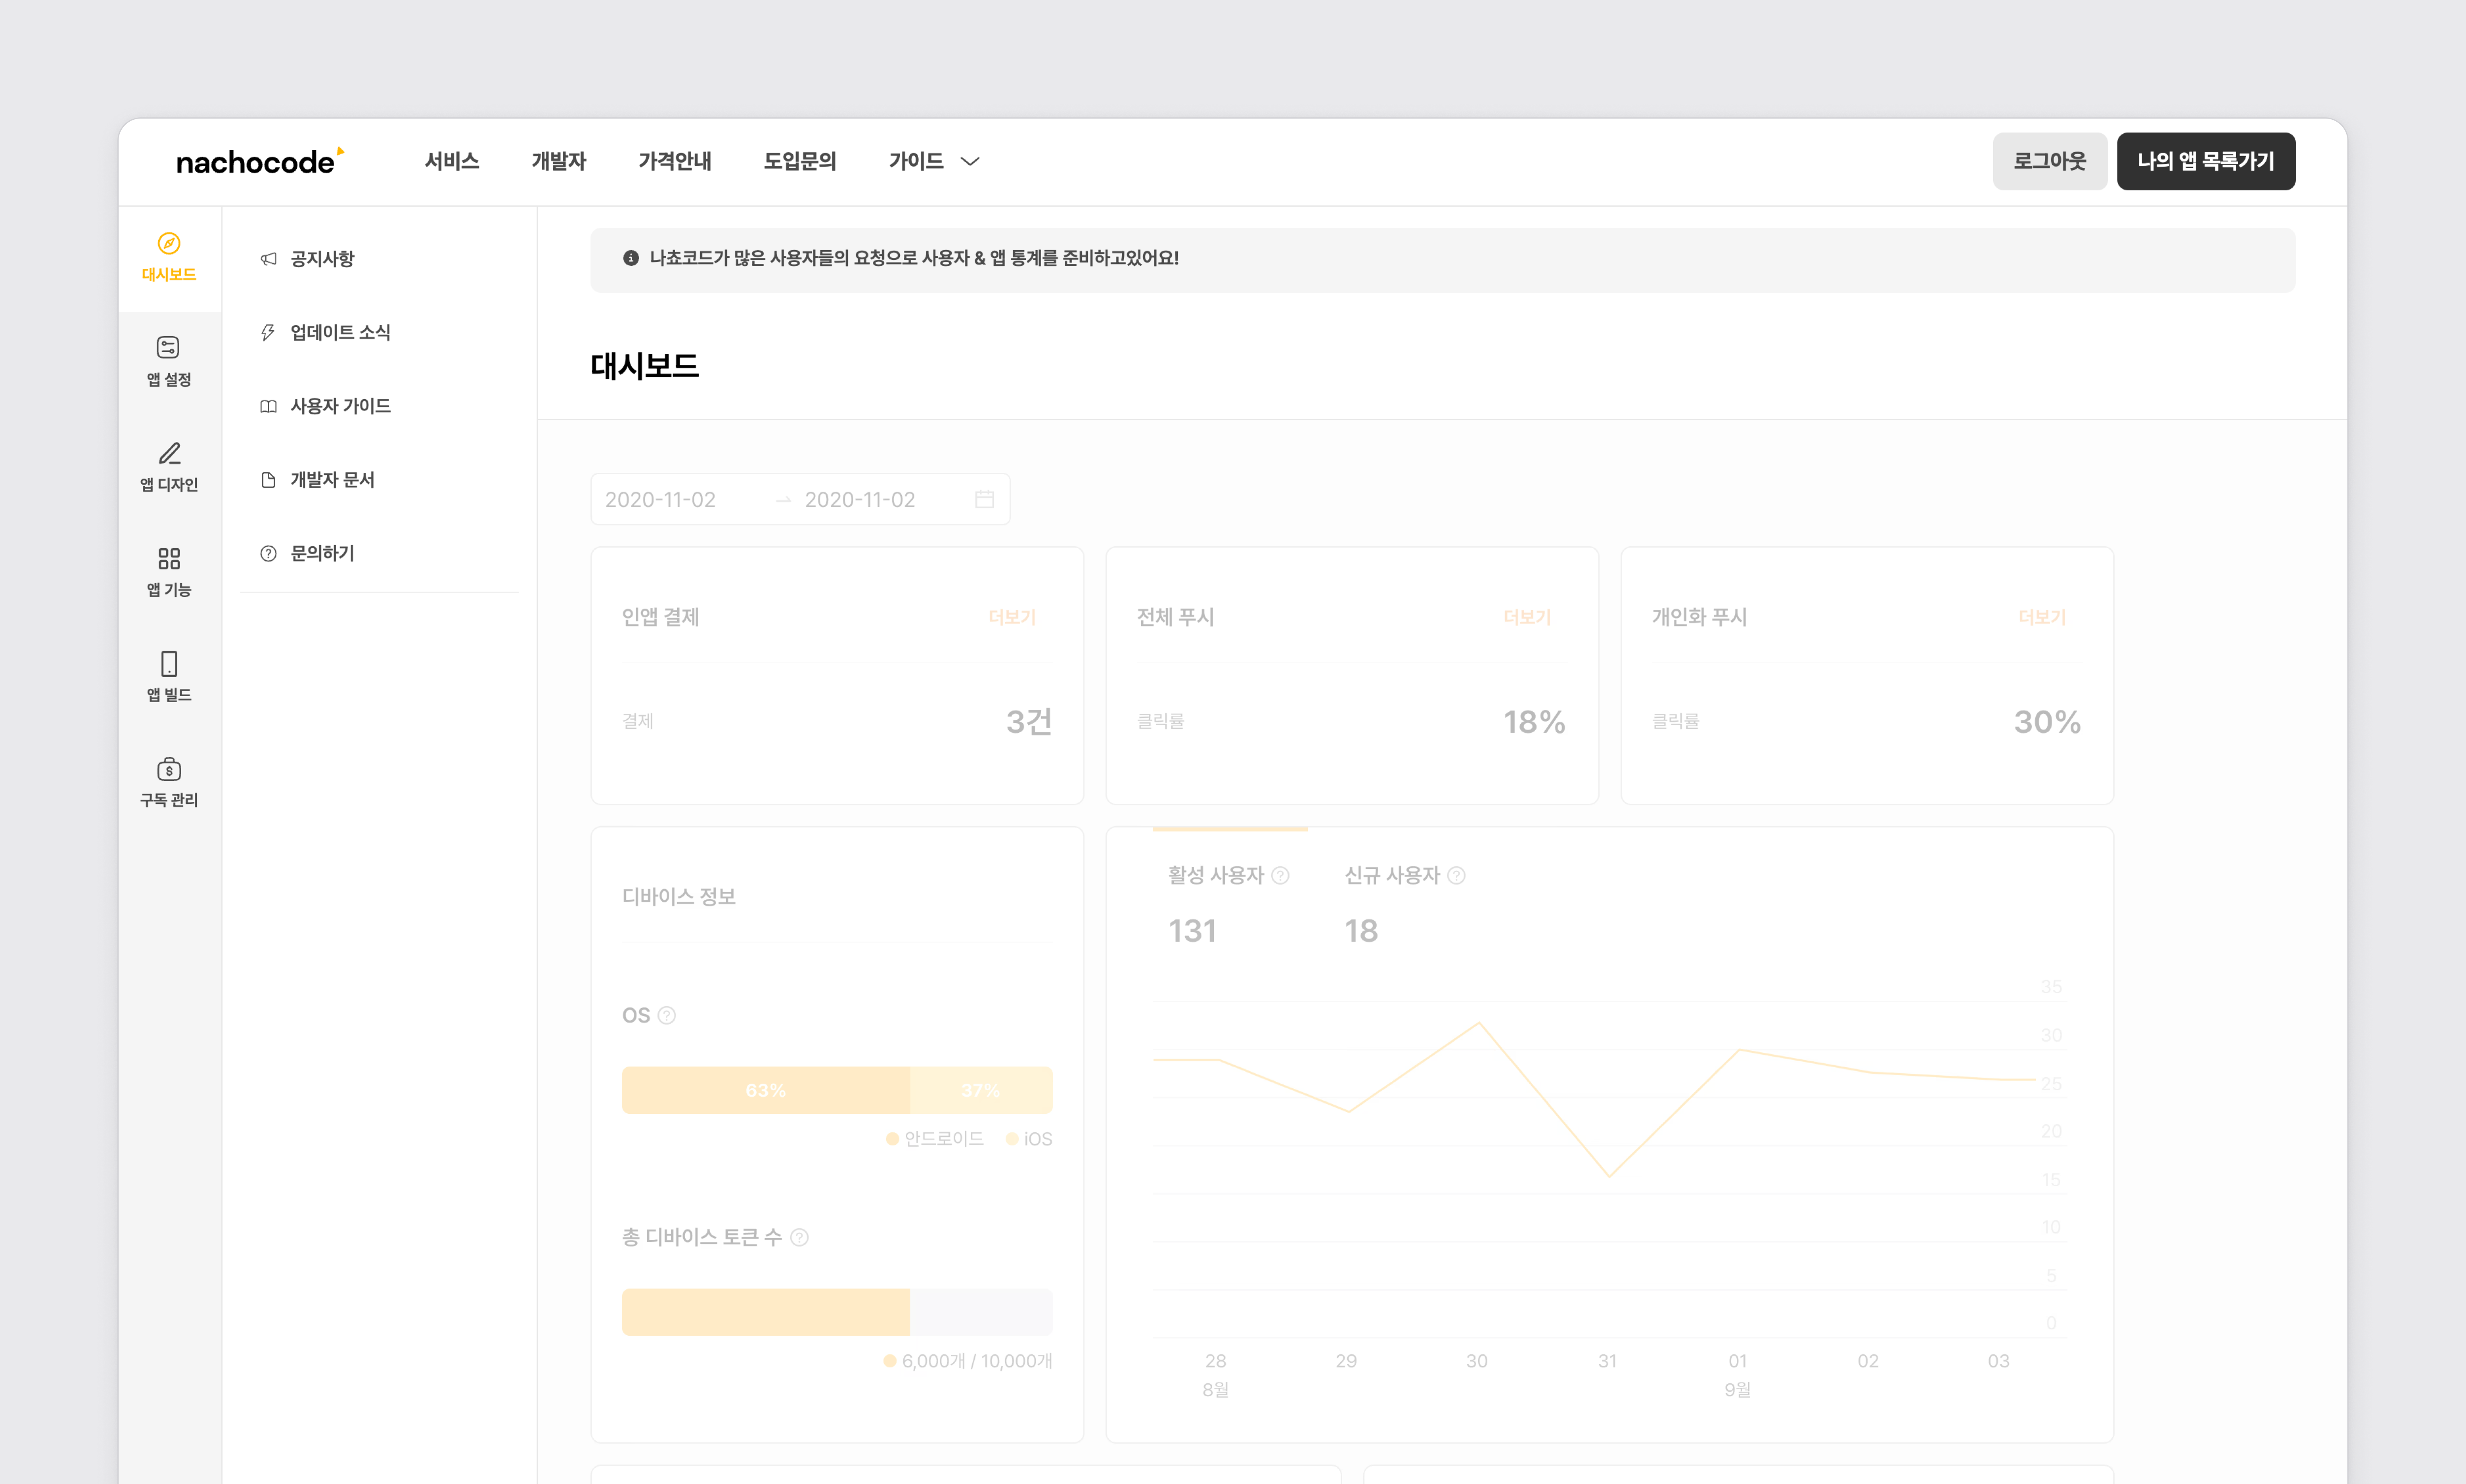
Task: Click help icon next to 활성 사용자
Action: pos(1280,876)
